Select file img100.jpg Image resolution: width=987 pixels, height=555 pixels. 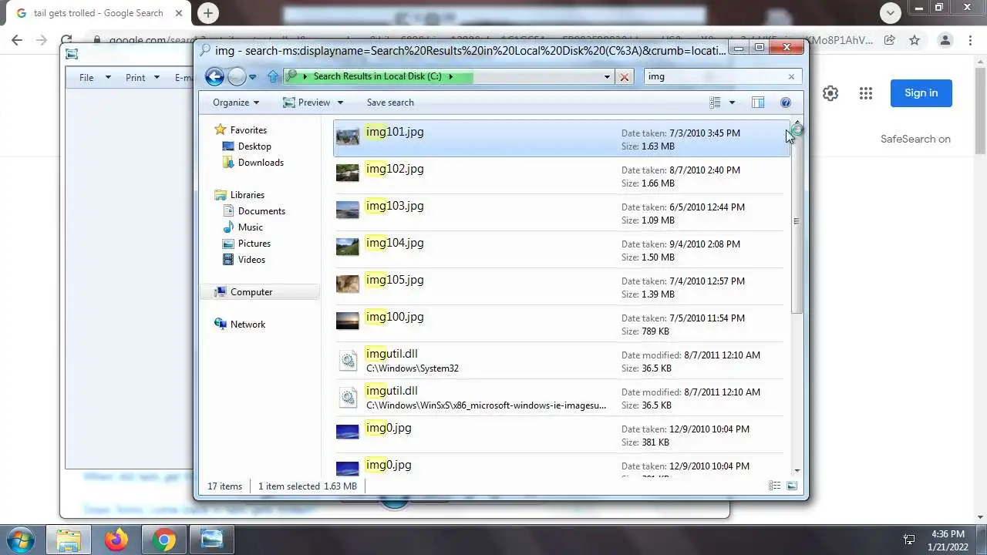(561, 324)
